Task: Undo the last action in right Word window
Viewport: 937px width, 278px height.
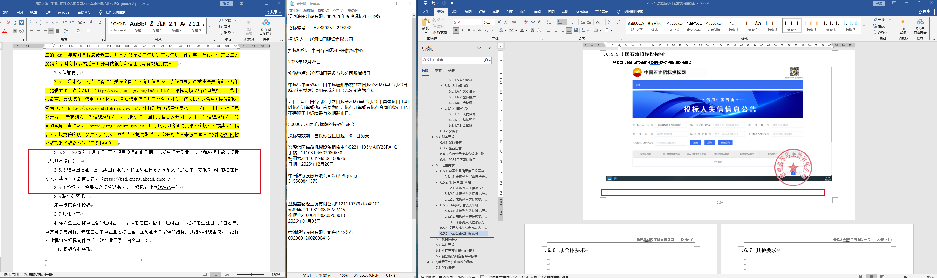Action: (x=433, y=3)
